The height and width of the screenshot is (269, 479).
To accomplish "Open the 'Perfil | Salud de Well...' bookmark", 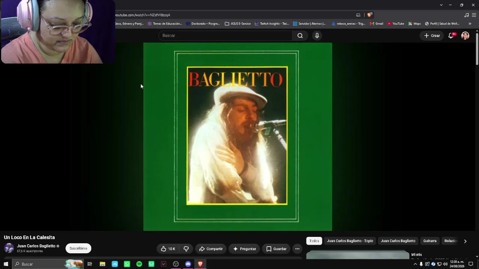I will 442,24.
